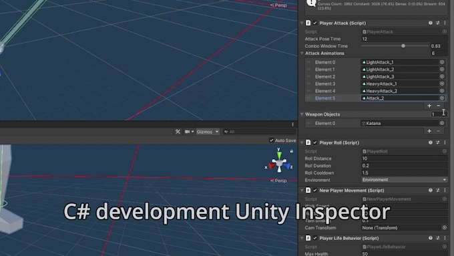Pick object for HeavyAttack_1 element
The height and width of the screenshot is (256, 454).
coord(442,84)
